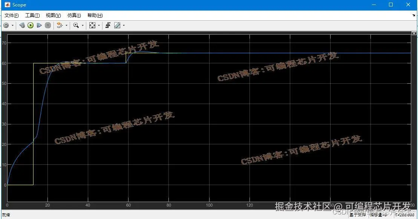Open the Cursor Measurements ruler icon

[117, 25]
